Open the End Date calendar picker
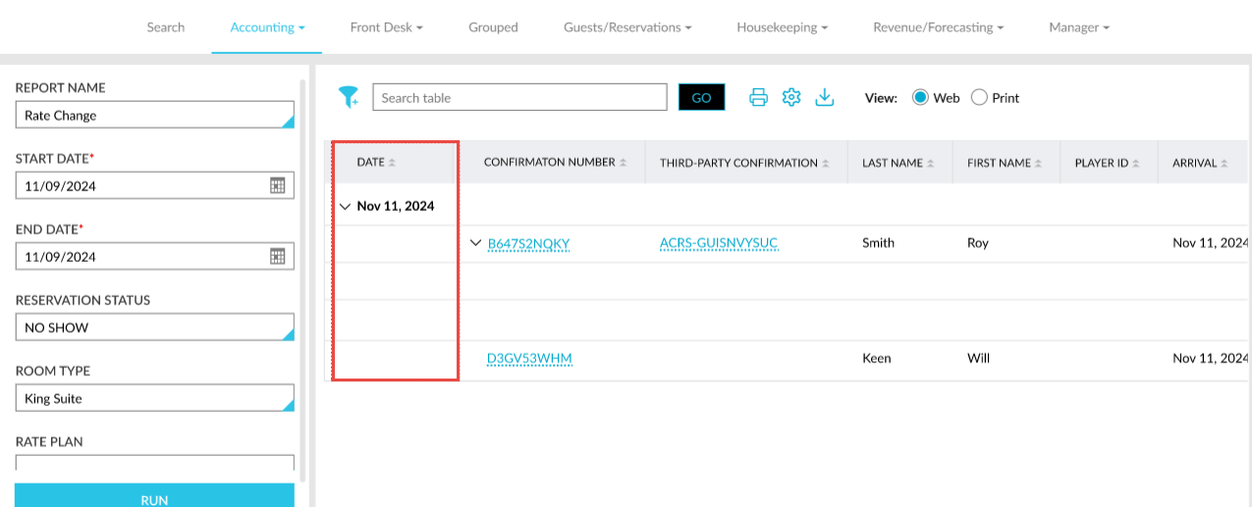Viewport: 1252px width, 507px height. 278,256
